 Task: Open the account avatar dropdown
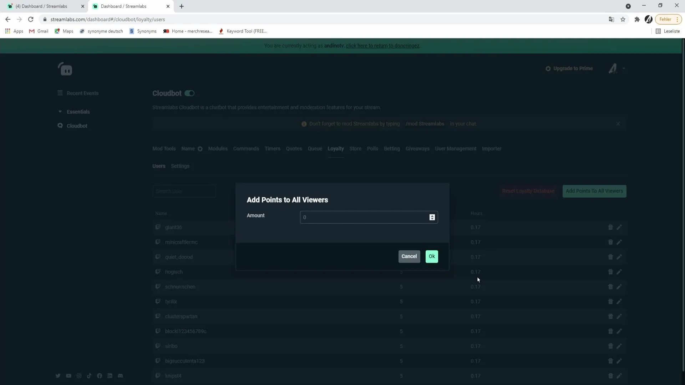click(616, 68)
